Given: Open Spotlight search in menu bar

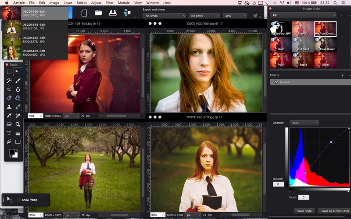Looking at the screenshot, I should 335,3.
